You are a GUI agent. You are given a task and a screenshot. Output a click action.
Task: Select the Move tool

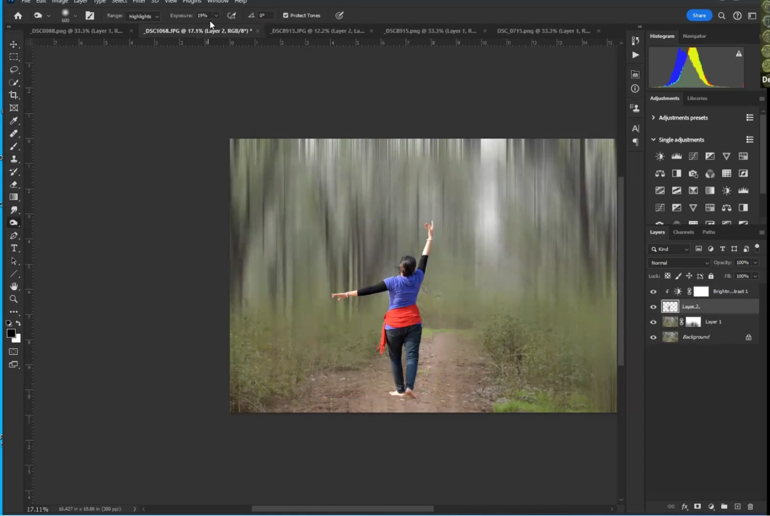[14, 45]
